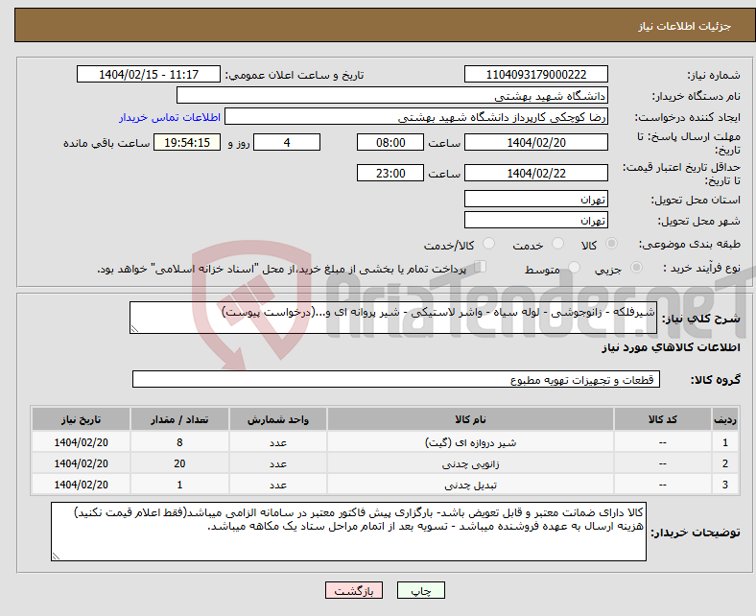Click the countdown field 19:54:15
Screen dimensions: 756x616
click(x=187, y=142)
